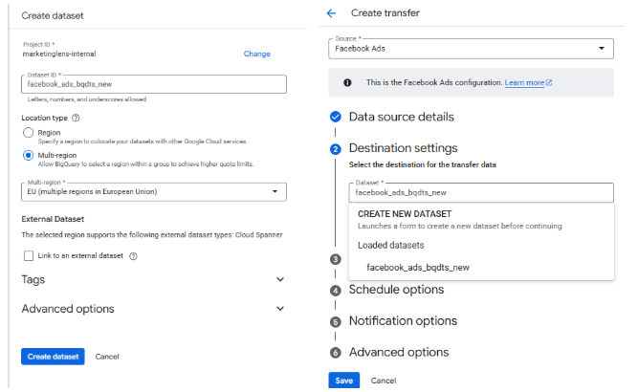This screenshot has width=638, height=392.
Task: Select the Multi-region radio button
Action: click(x=28, y=154)
